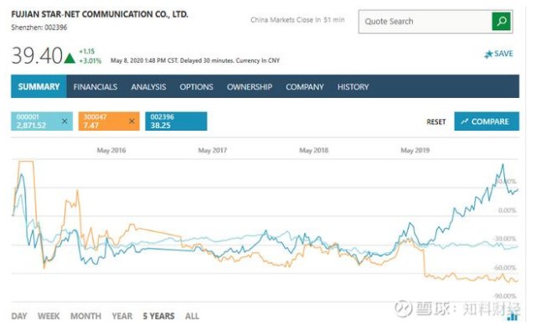Click the COMPARE button
The width and height of the screenshot is (536, 325).
pyautogui.click(x=487, y=121)
